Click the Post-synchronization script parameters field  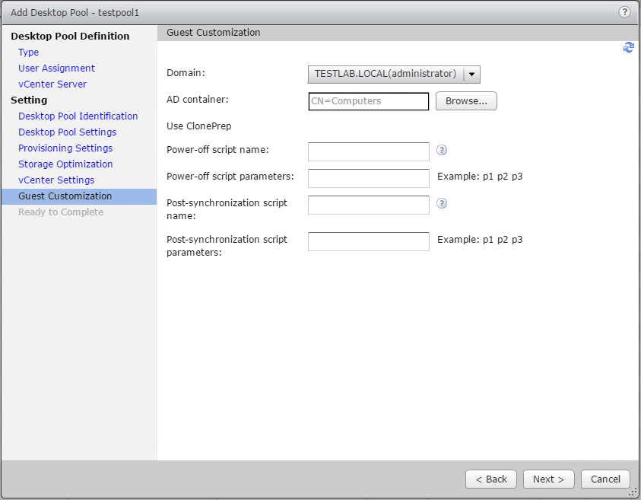(369, 241)
